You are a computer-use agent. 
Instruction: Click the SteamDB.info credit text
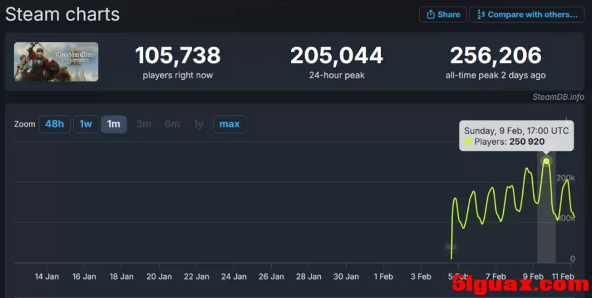(x=558, y=97)
